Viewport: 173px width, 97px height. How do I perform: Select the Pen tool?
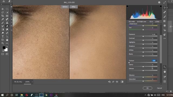7,33
